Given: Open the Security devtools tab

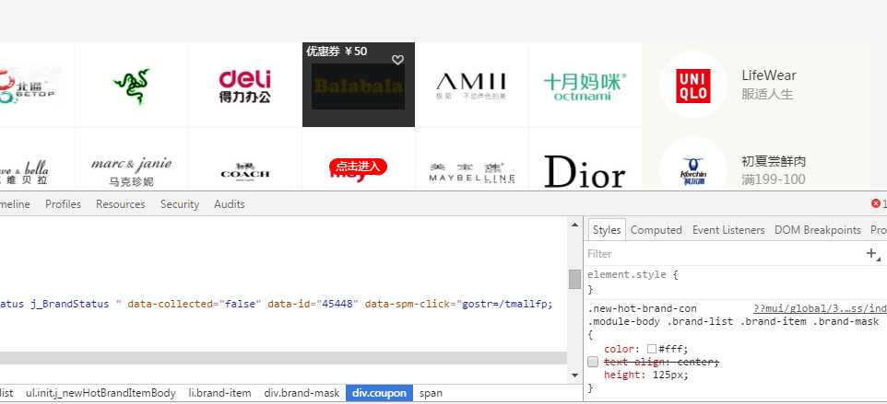Looking at the screenshot, I should coord(179,204).
